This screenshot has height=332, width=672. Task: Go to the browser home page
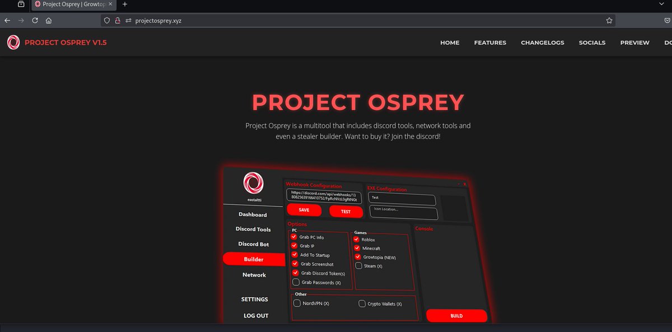click(49, 20)
